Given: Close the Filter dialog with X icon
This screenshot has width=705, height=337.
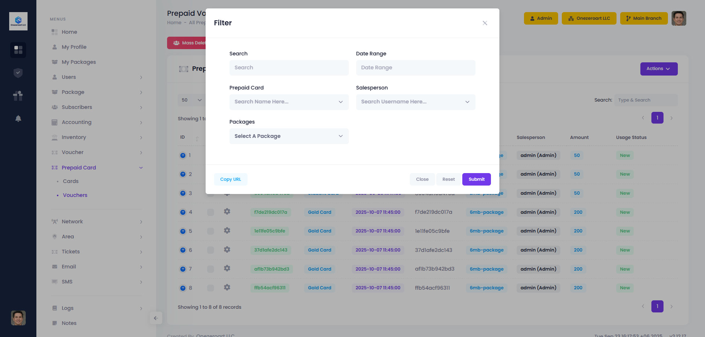Looking at the screenshot, I should pos(485,23).
